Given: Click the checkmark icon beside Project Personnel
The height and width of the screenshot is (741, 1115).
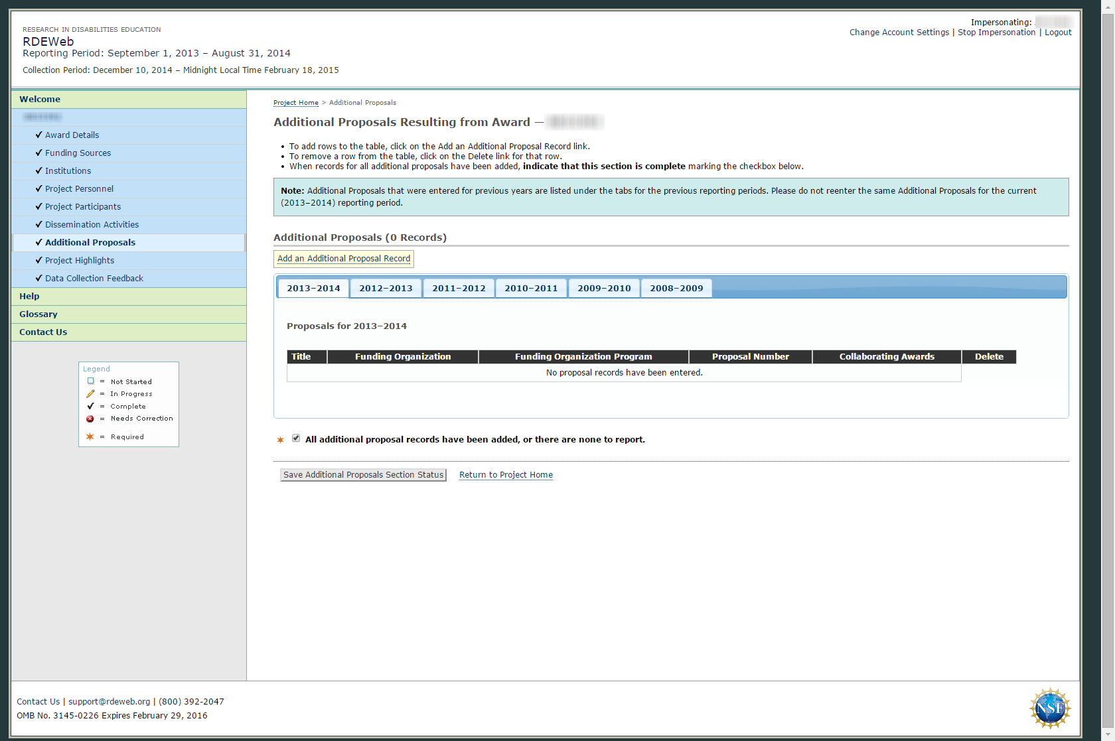Looking at the screenshot, I should [x=38, y=188].
